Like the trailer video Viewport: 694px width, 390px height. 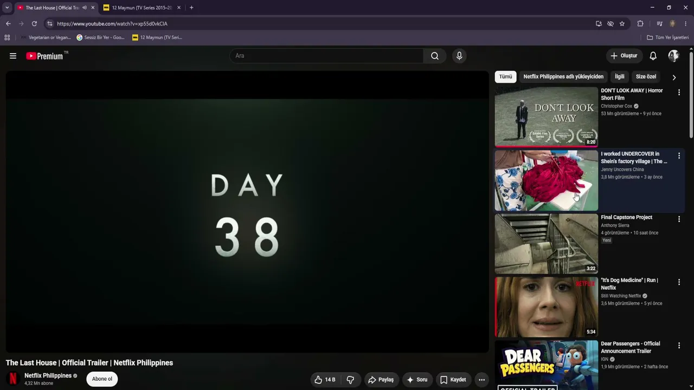coord(325,380)
